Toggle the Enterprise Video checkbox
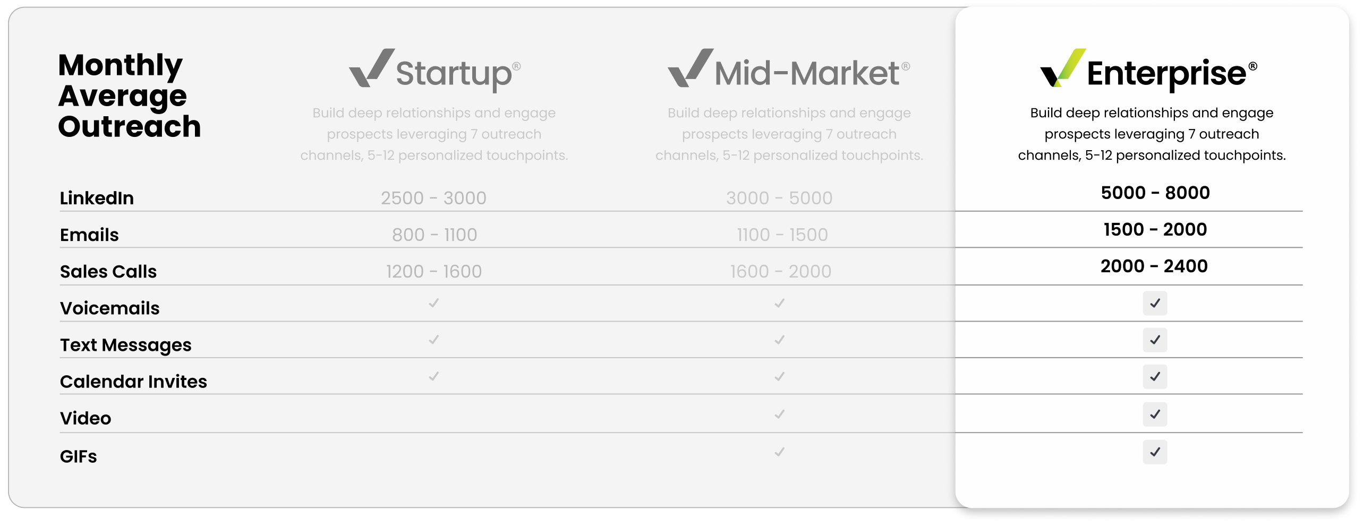Screen dimensions: 1372x527 click(x=1155, y=414)
